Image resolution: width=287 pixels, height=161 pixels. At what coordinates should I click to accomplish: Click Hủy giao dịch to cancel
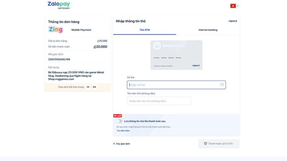click(x=121, y=144)
